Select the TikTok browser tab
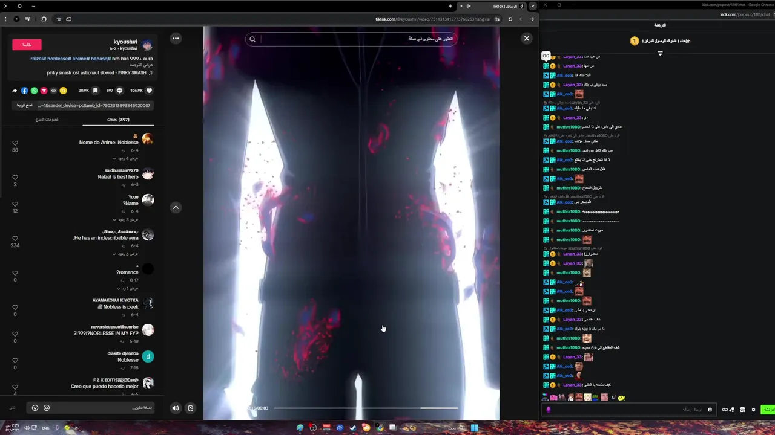 (493, 6)
